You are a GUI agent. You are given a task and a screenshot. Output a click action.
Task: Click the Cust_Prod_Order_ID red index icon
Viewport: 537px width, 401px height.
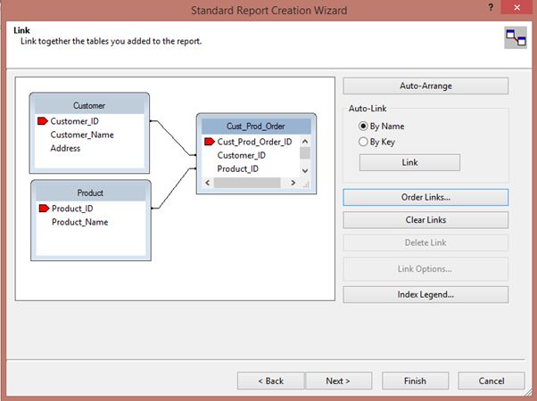[210, 142]
